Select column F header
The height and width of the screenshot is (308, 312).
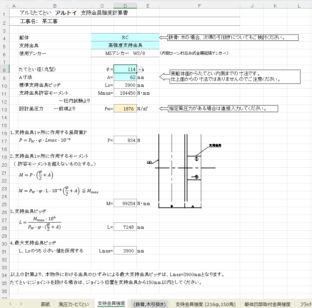199,6
